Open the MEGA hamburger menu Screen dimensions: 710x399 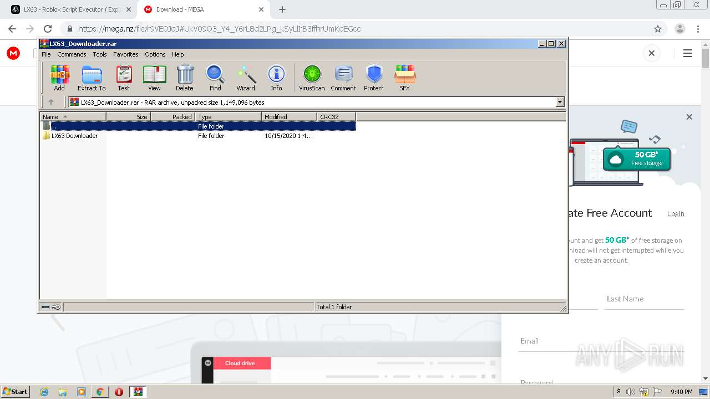(688, 53)
